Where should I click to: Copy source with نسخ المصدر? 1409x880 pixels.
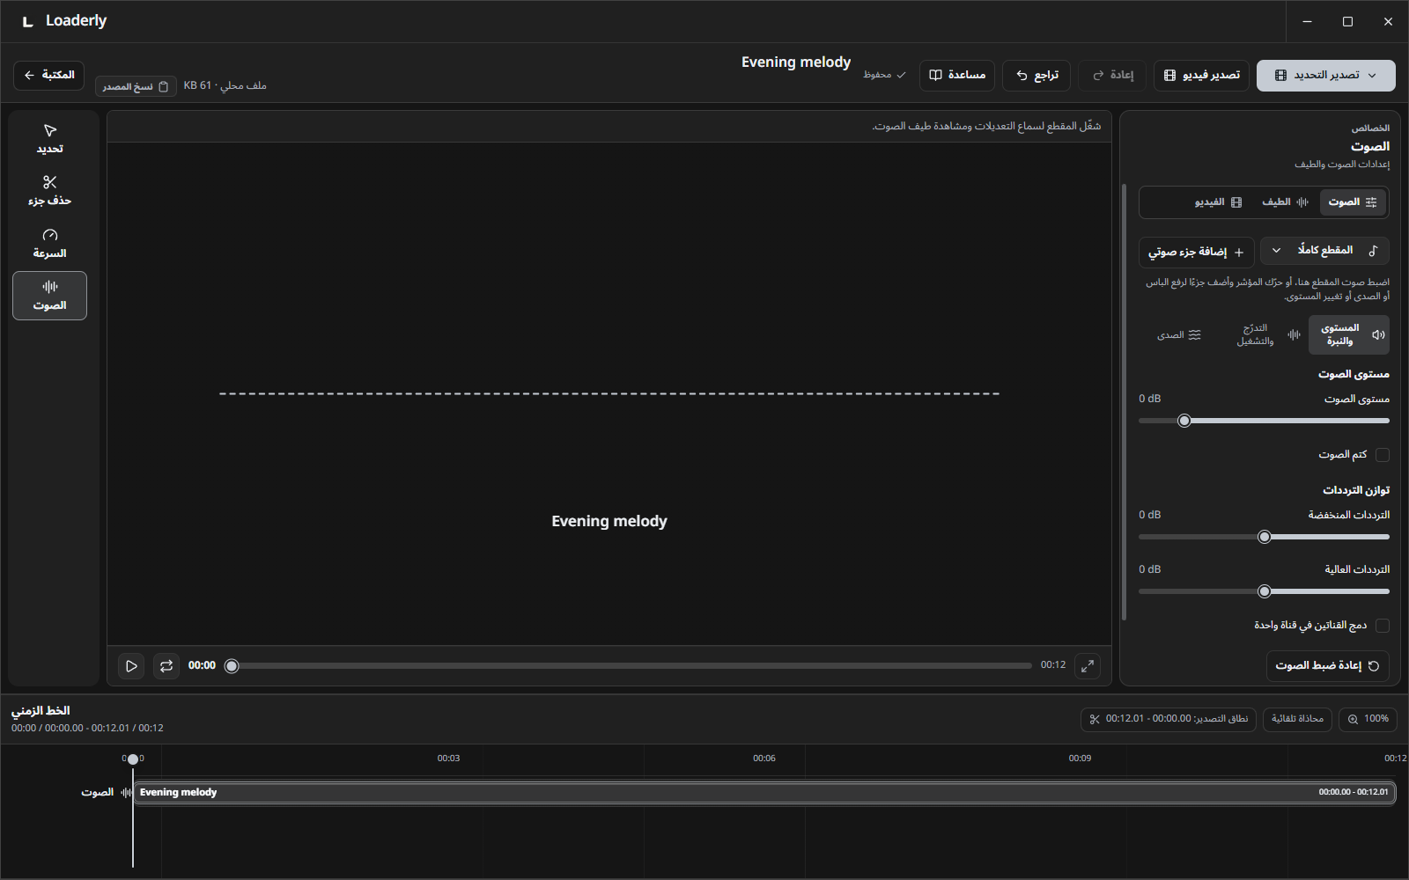pyautogui.click(x=136, y=86)
